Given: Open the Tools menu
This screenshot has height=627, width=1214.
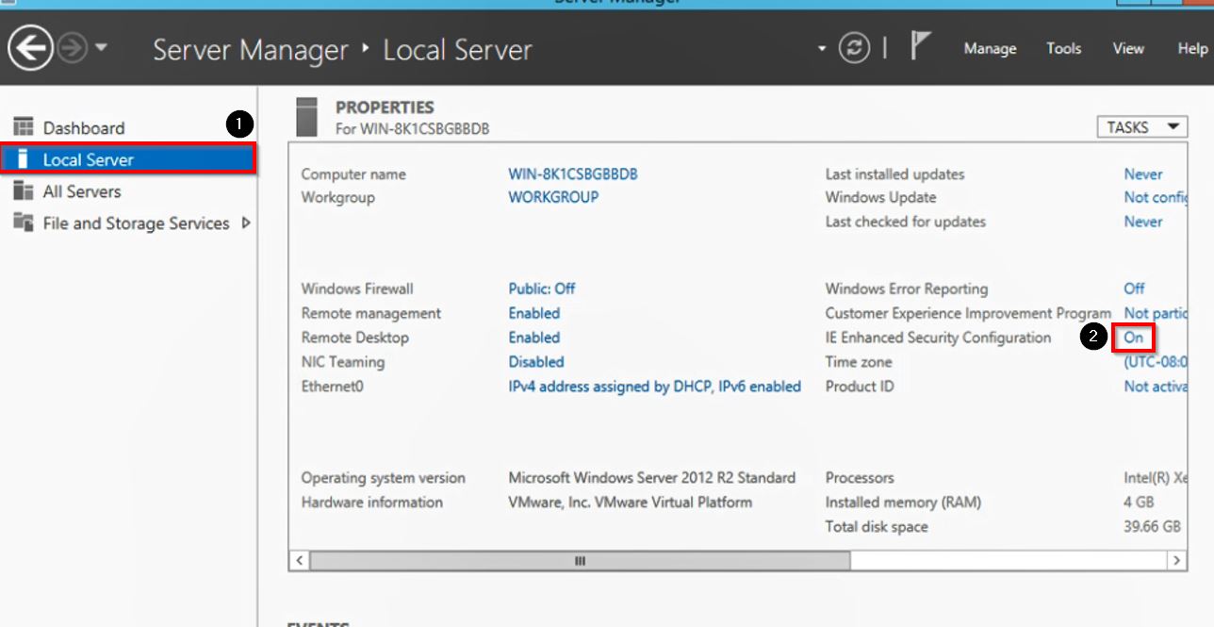Looking at the screenshot, I should [x=1063, y=49].
